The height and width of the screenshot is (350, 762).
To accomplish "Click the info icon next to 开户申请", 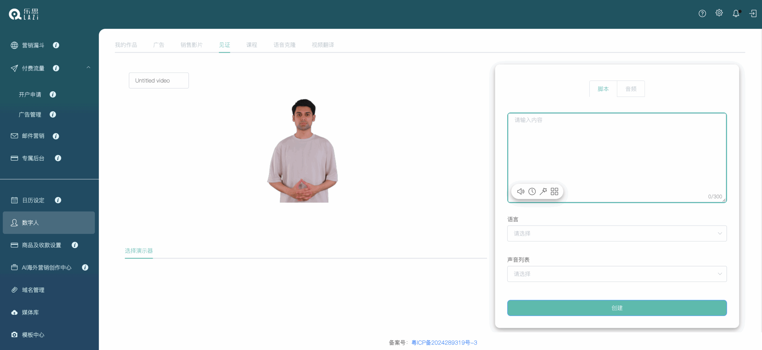I will (x=53, y=94).
